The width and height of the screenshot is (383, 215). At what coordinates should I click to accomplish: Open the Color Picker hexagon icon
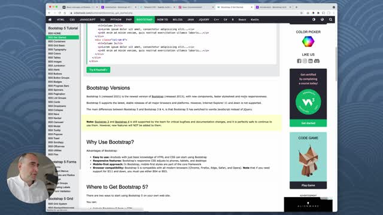click(308, 41)
